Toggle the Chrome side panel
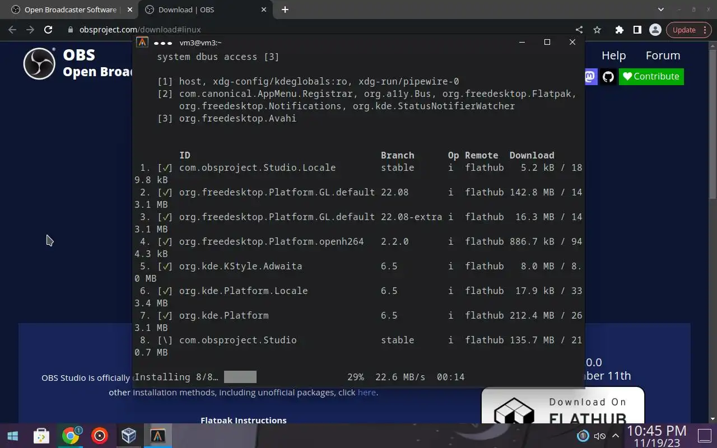Viewport: 717px width, 448px height. pyautogui.click(x=637, y=30)
